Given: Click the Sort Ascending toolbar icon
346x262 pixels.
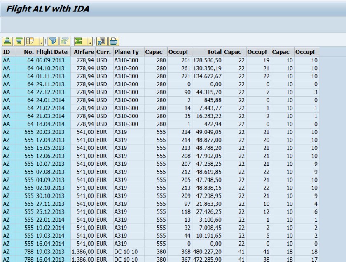Looking at the screenshot, I should [x=7, y=41].
